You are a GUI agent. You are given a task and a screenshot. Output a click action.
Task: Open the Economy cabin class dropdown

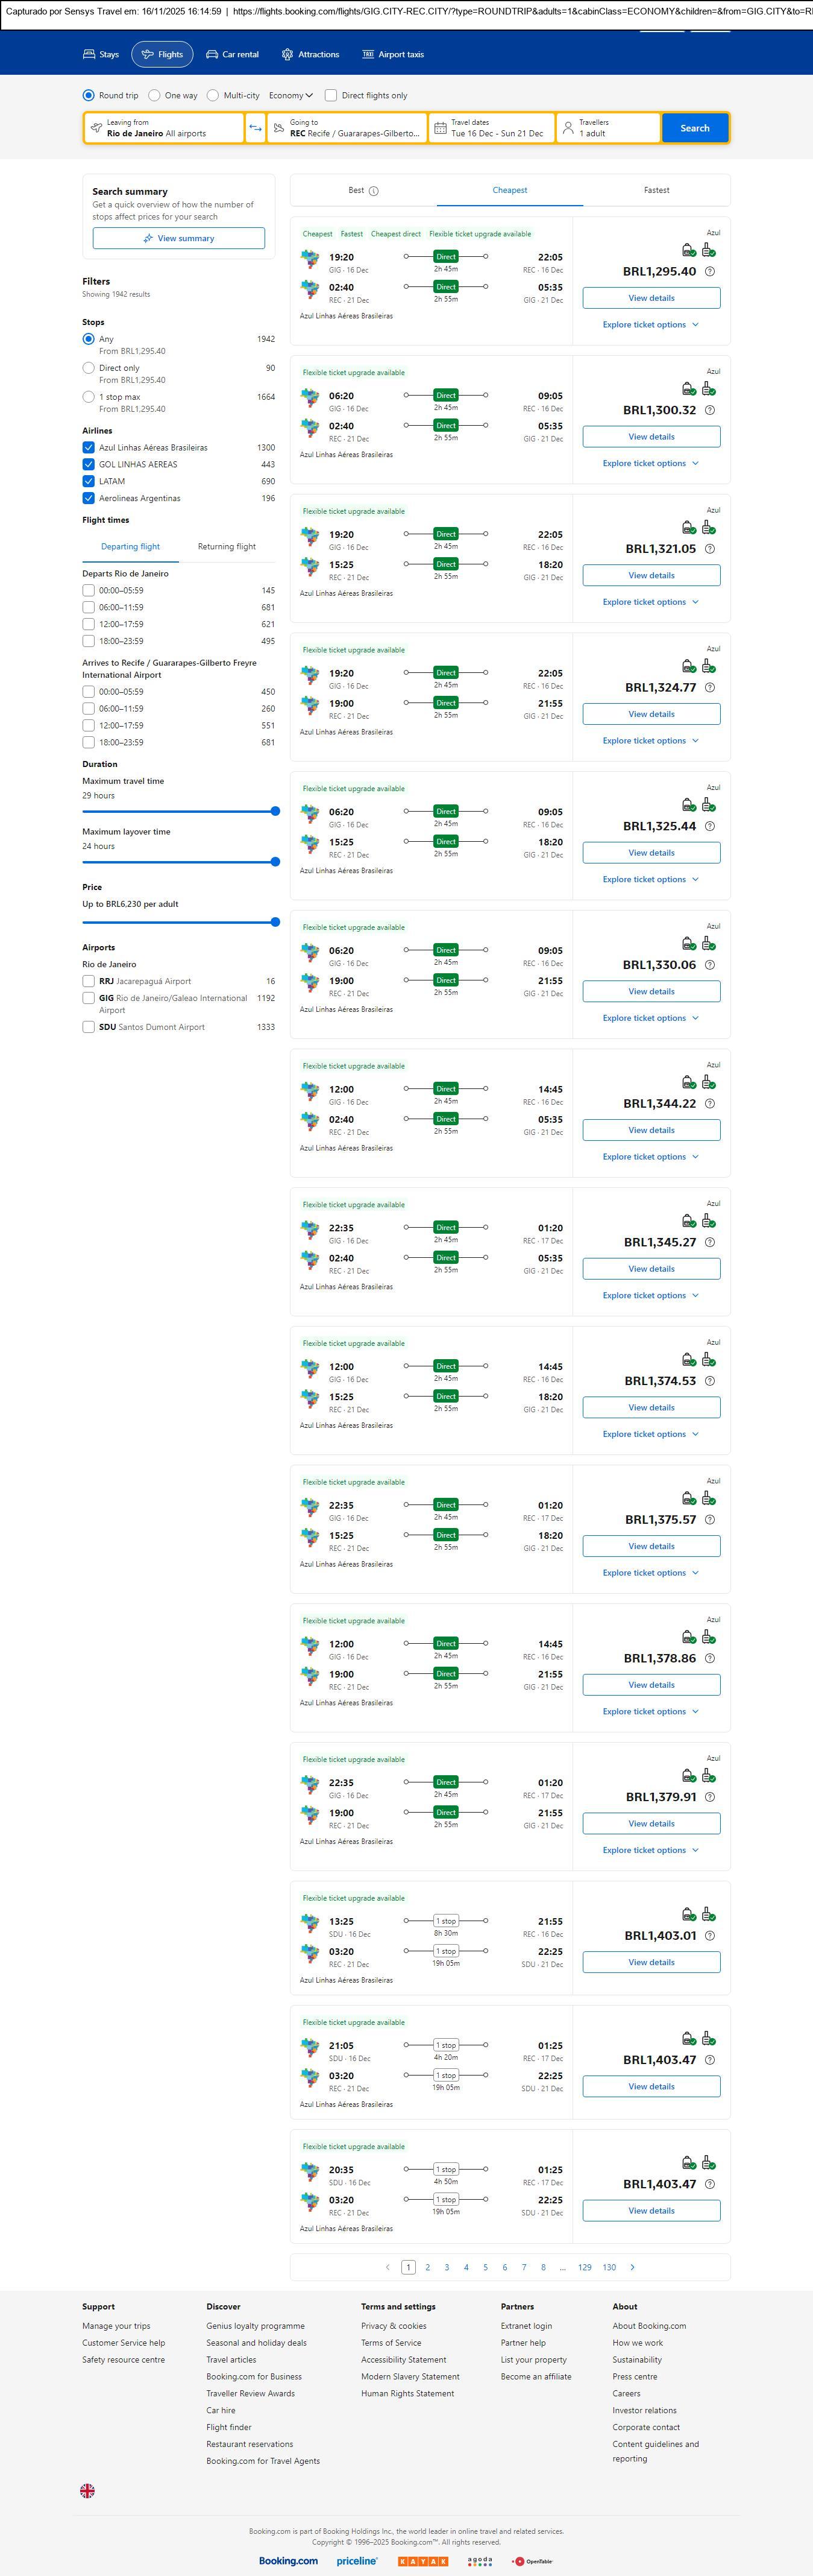click(x=290, y=96)
